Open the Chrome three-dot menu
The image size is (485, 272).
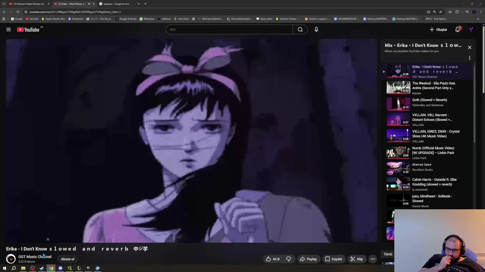coord(480,12)
